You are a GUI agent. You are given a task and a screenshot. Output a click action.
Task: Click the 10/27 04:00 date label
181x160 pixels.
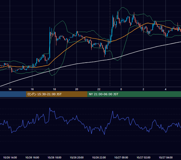(x=166, y=157)
